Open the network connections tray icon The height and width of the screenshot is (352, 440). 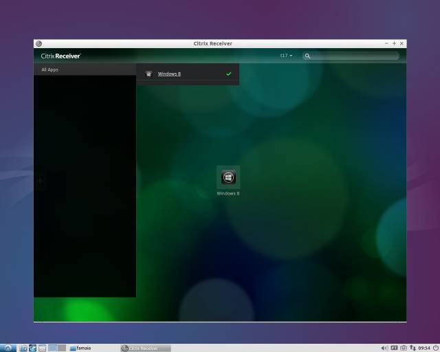[412, 348]
